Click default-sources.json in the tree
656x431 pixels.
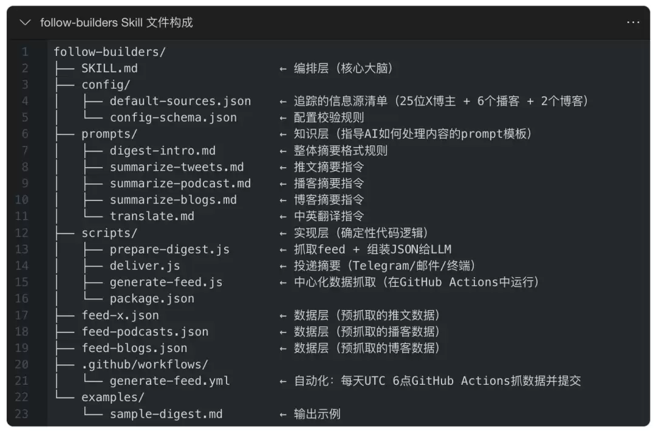(180, 101)
